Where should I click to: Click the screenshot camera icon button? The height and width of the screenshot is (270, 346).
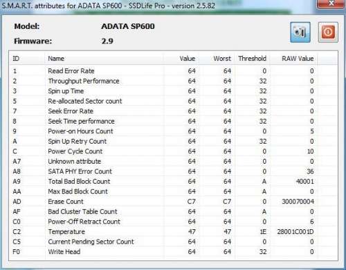point(300,32)
